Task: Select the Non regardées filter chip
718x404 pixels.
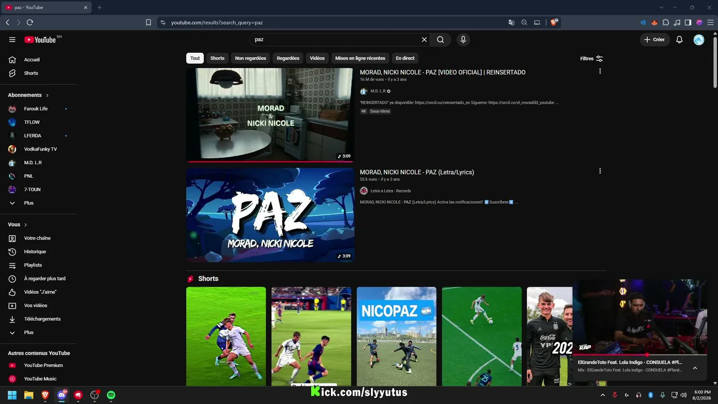Action: (250, 58)
